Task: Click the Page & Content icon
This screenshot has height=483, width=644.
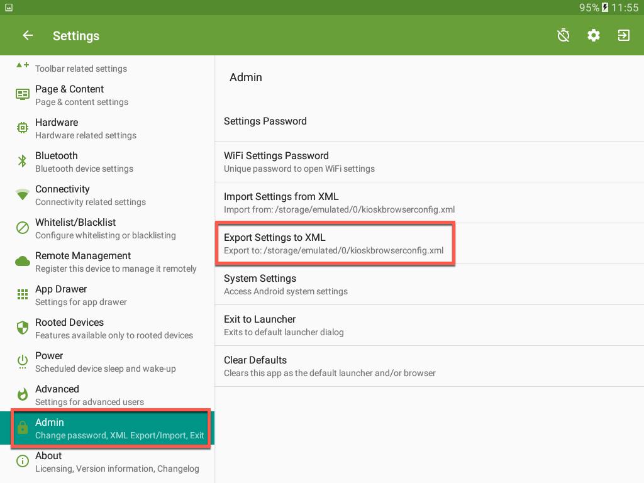Action: pos(23,94)
